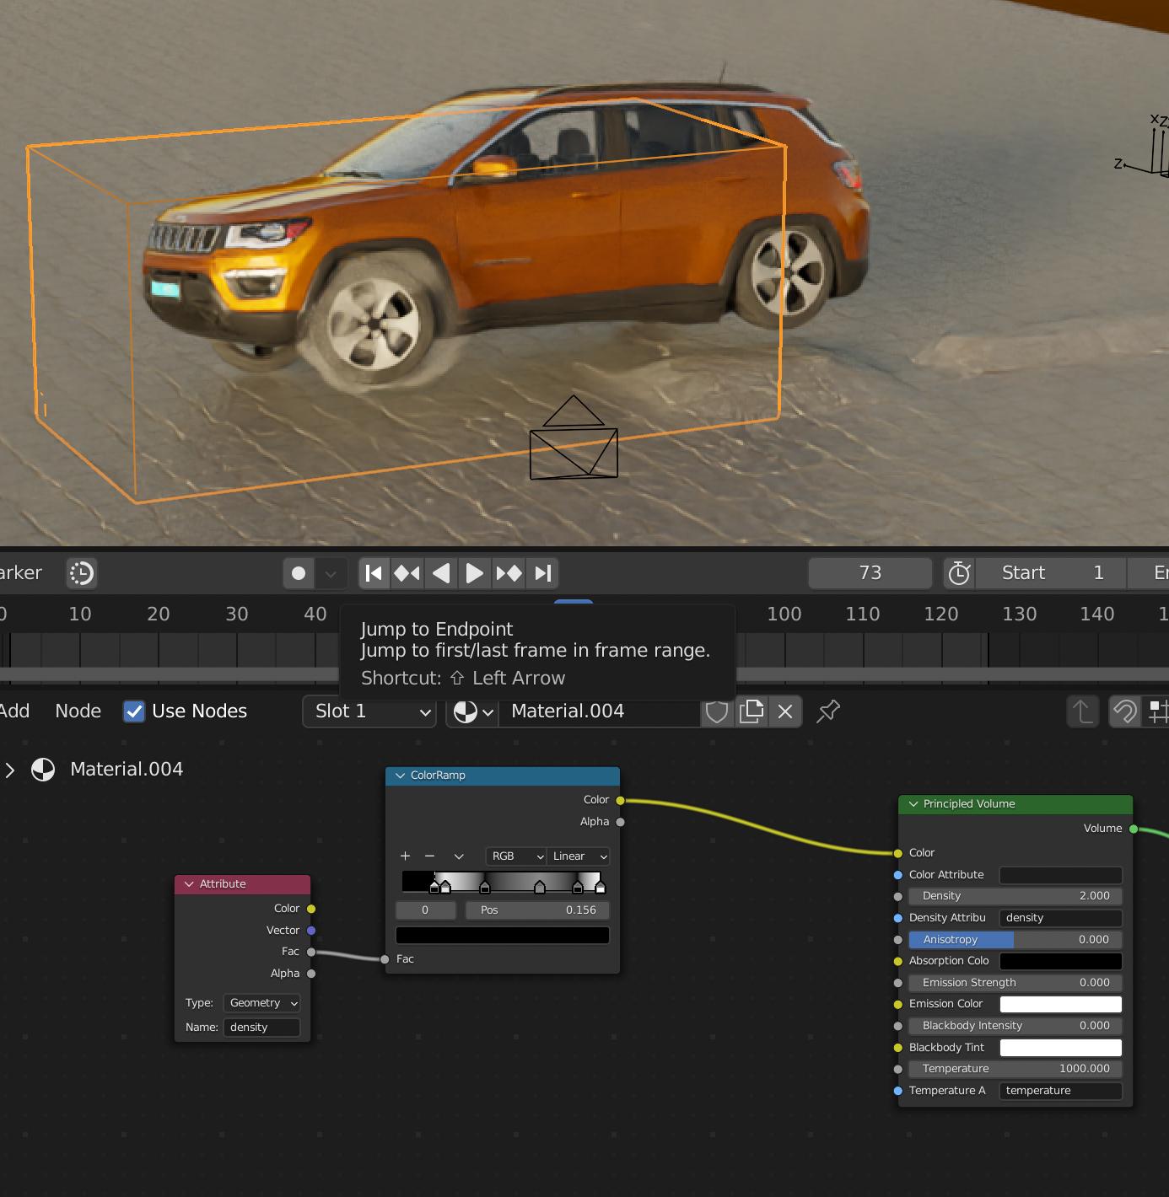Click the Temperature Attribute field
1169x1197 pixels.
[1061, 1091]
